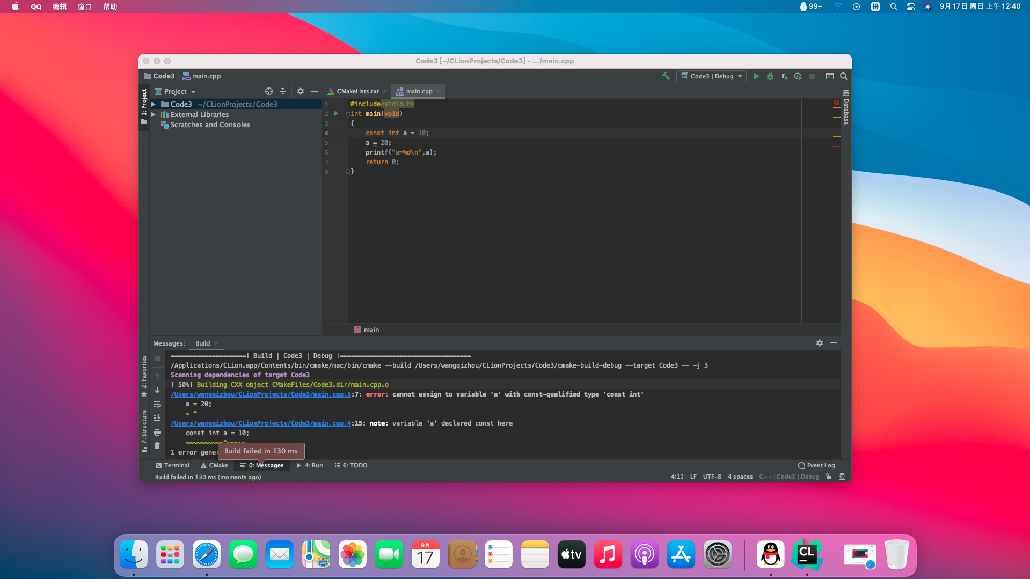Open CLion from the Dock

coord(807,554)
